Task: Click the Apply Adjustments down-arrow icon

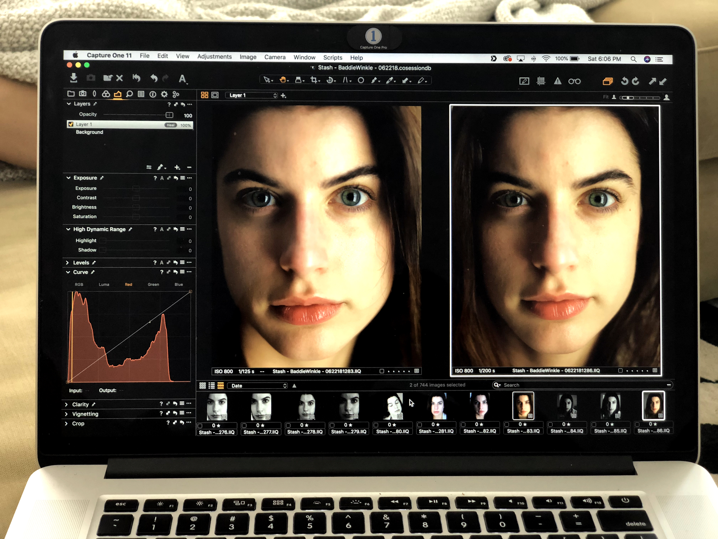Action: click(x=663, y=82)
